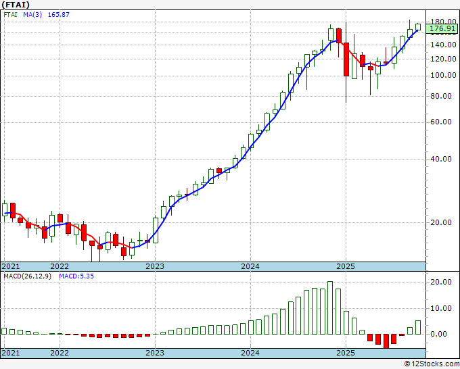Select 2025 on the MACD panel timeline
This screenshot has height=369, width=460.
(x=346, y=353)
